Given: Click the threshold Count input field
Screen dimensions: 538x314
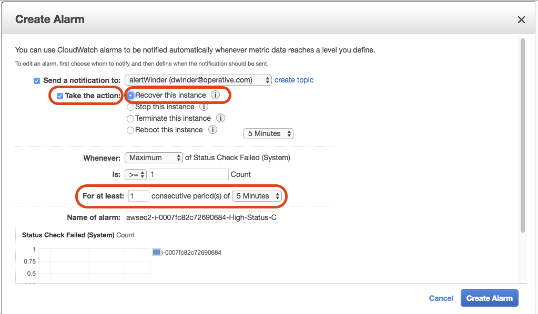Looking at the screenshot, I should click(189, 174).
